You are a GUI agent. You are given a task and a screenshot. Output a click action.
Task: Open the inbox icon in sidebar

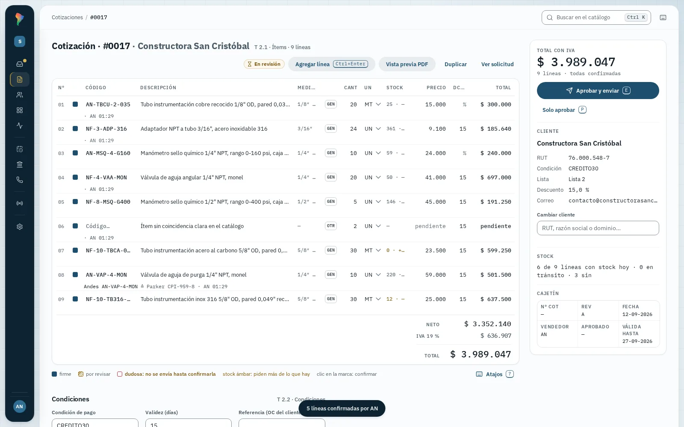20,64
